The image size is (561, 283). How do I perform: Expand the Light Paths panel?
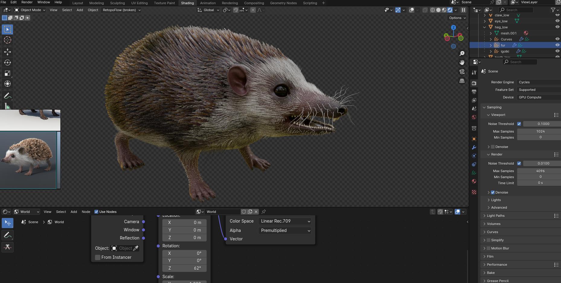(495, 216)
